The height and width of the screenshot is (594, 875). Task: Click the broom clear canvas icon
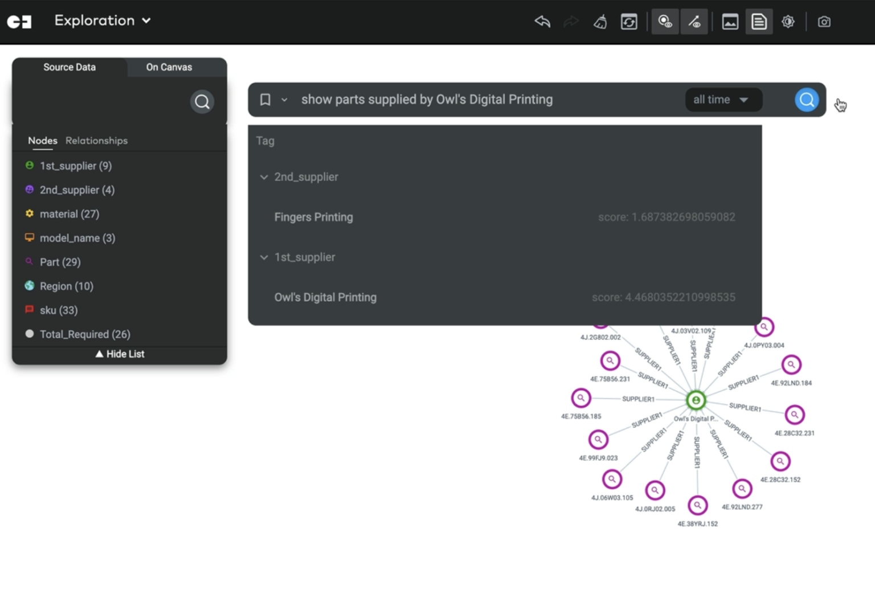[600, 22]
